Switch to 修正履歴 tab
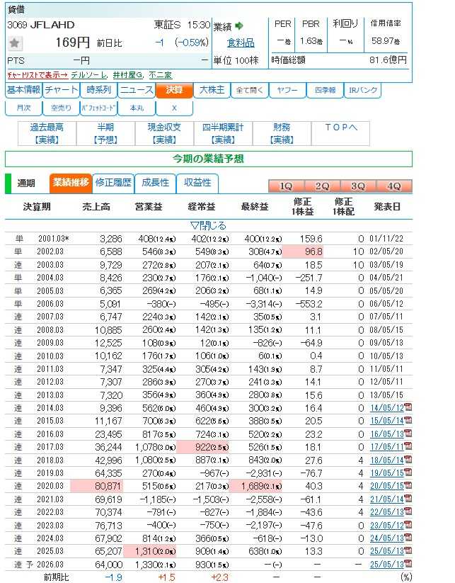Screen dimensions: 455x583 (x=113, y=183)
